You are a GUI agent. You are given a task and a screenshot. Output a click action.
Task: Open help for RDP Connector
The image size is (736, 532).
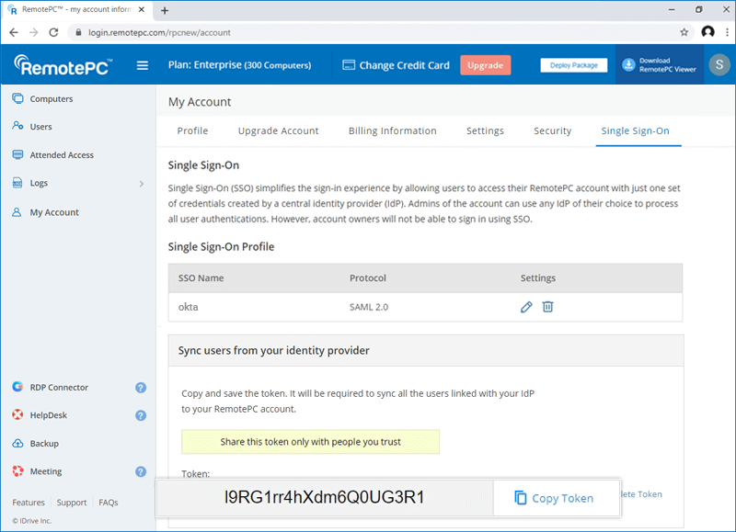[x=141, y=387]
